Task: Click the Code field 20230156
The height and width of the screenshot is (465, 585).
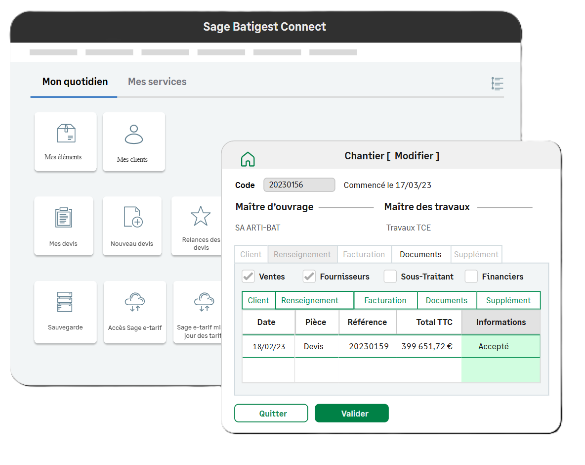Action: pos(299,185)
